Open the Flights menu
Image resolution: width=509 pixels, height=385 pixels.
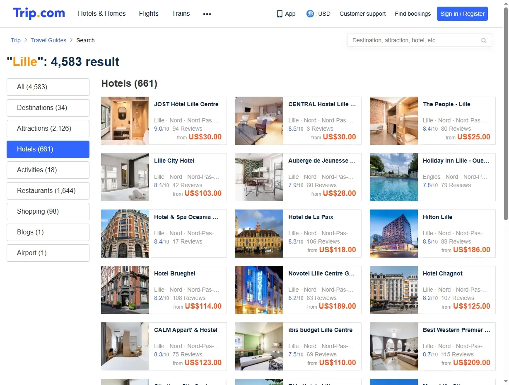(x=149, y=13)
